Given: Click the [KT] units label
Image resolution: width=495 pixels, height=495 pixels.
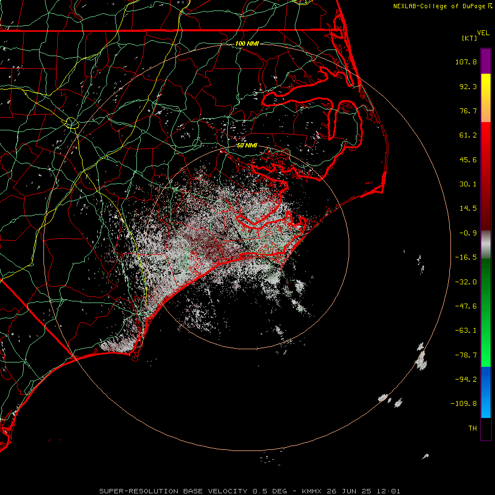Looking at the screenshot, I should click(470, 38).
